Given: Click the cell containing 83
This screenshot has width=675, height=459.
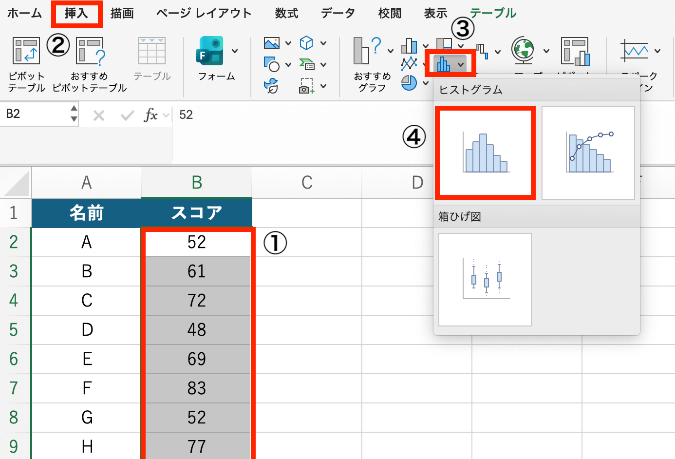Looking at the screenshot, I should click(197, 388).
